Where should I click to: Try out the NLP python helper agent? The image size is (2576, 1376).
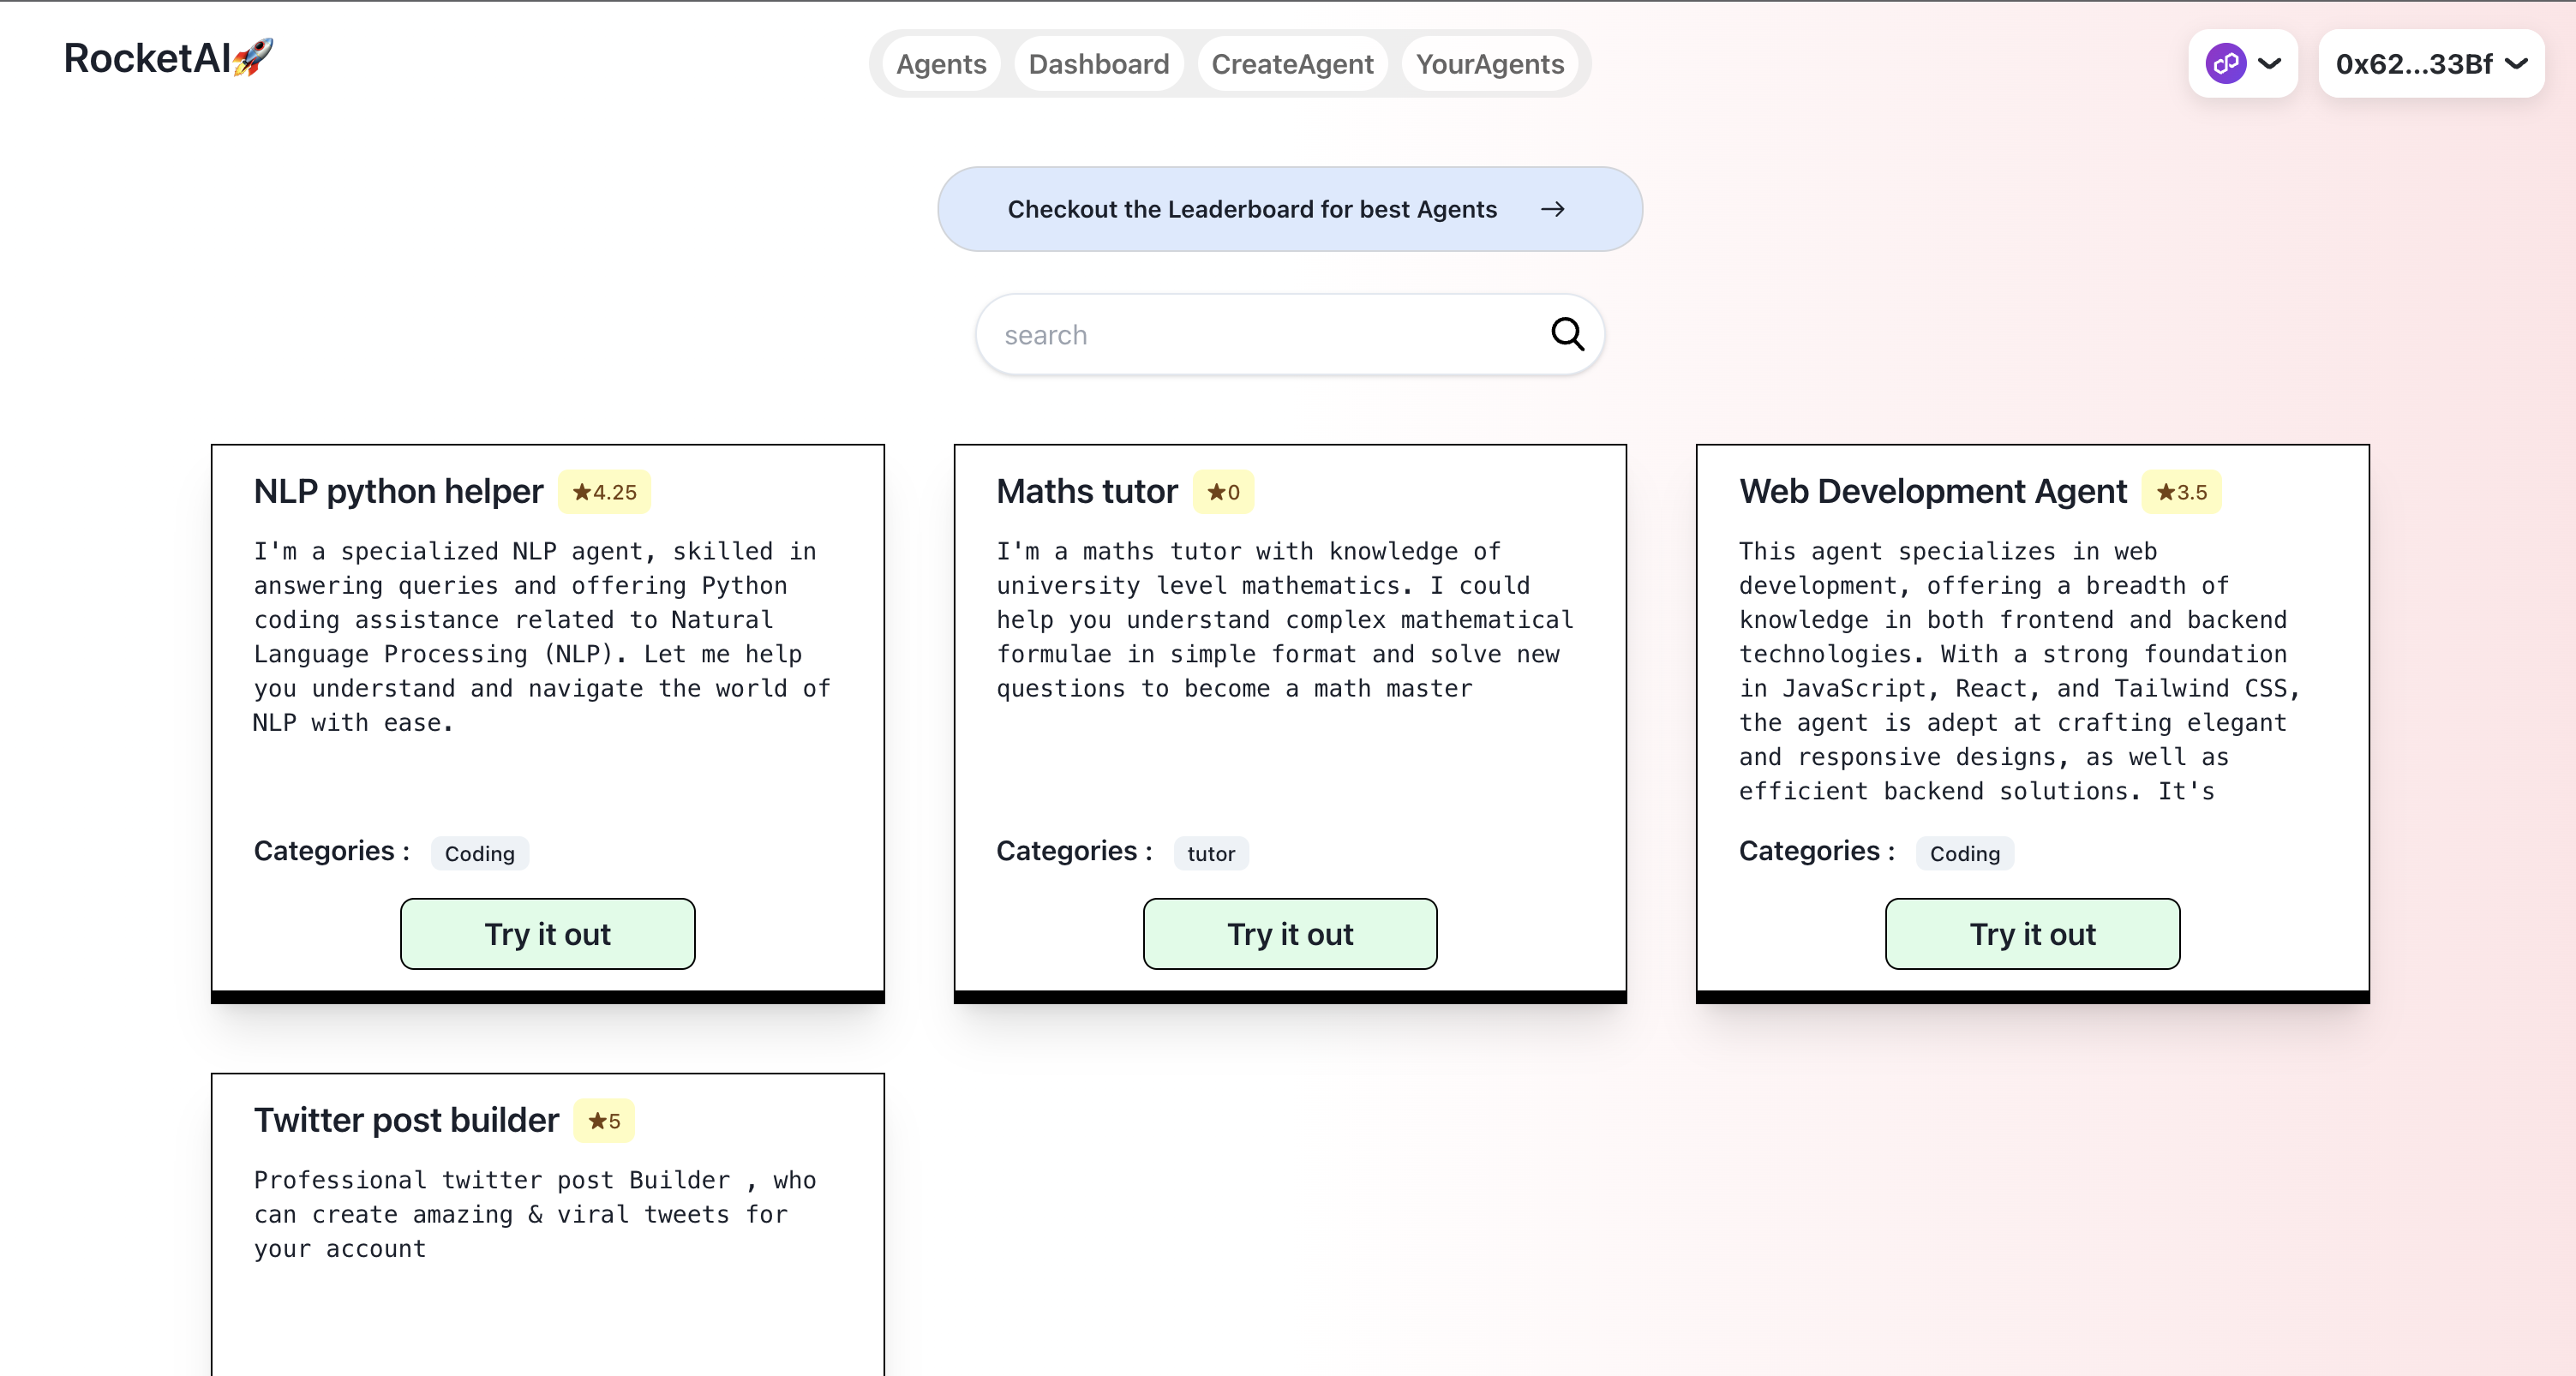(x=547, y=934)
